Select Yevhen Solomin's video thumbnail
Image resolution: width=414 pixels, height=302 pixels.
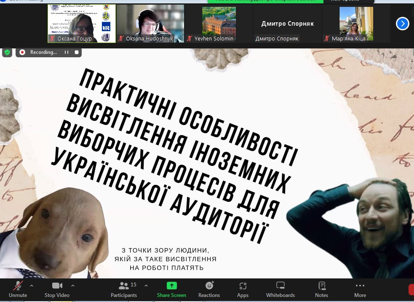(219, 23)
